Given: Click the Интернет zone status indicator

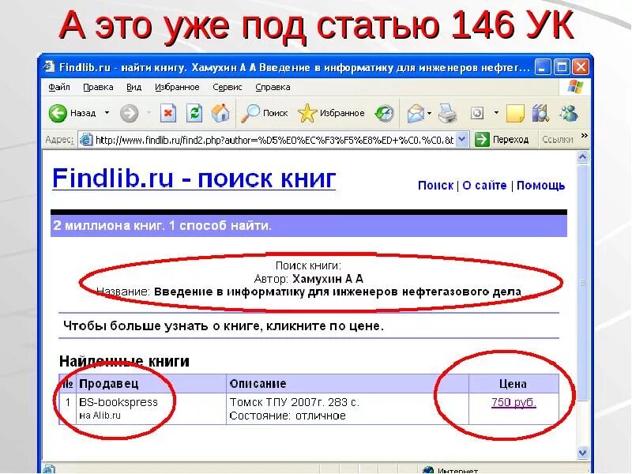Looking at the screenshot, I should [x=450, y=470].
